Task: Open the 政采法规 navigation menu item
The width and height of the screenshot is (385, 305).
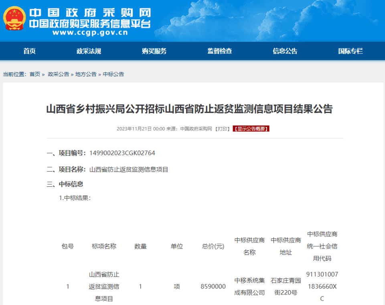Action: [x=89, y=51]
